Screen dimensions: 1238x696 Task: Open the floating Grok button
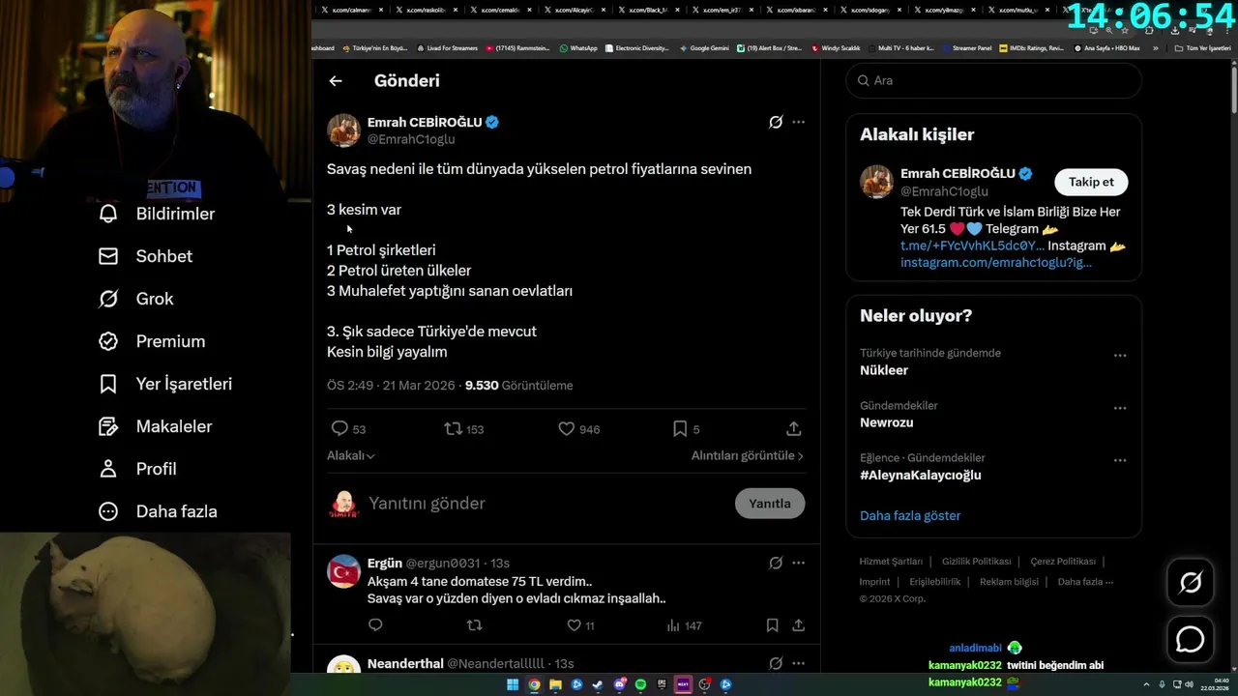(1190, 583)
